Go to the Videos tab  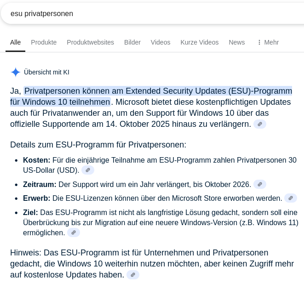[161, 42]
